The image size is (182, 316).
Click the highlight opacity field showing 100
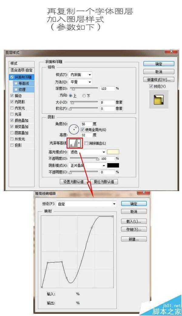pyautogui.click(x=108, y=159)
